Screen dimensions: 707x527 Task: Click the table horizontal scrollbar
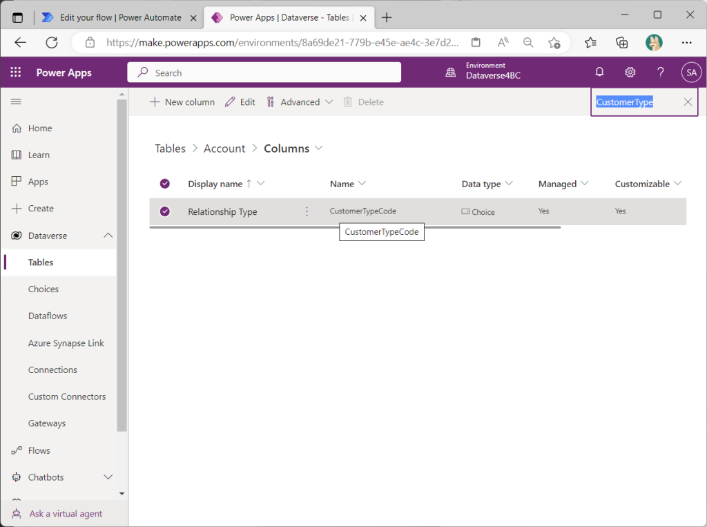tap(355, 227)
